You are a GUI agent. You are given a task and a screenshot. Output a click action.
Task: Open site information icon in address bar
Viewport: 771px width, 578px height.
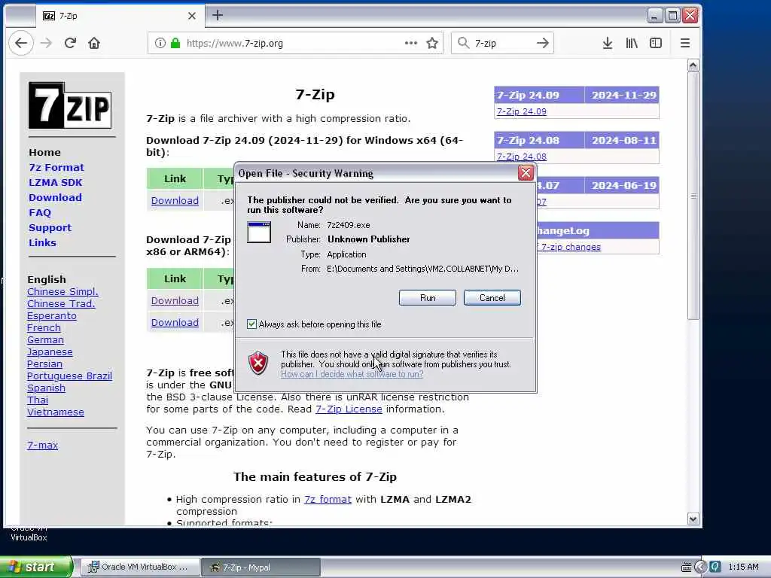click(160, 43)
